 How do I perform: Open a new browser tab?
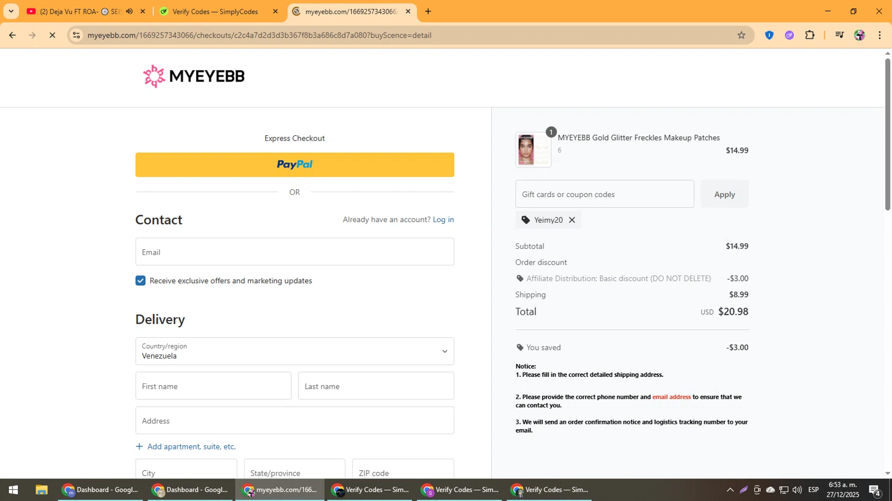coord(428,11)
